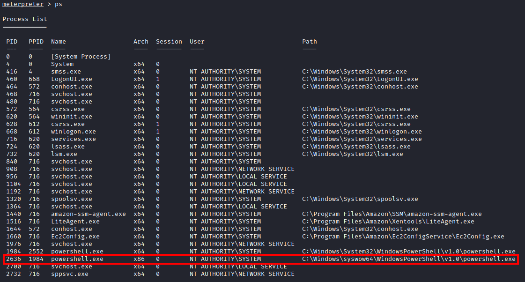Click the Session column header
Viewport: 525px width, 282px height.
169,42
